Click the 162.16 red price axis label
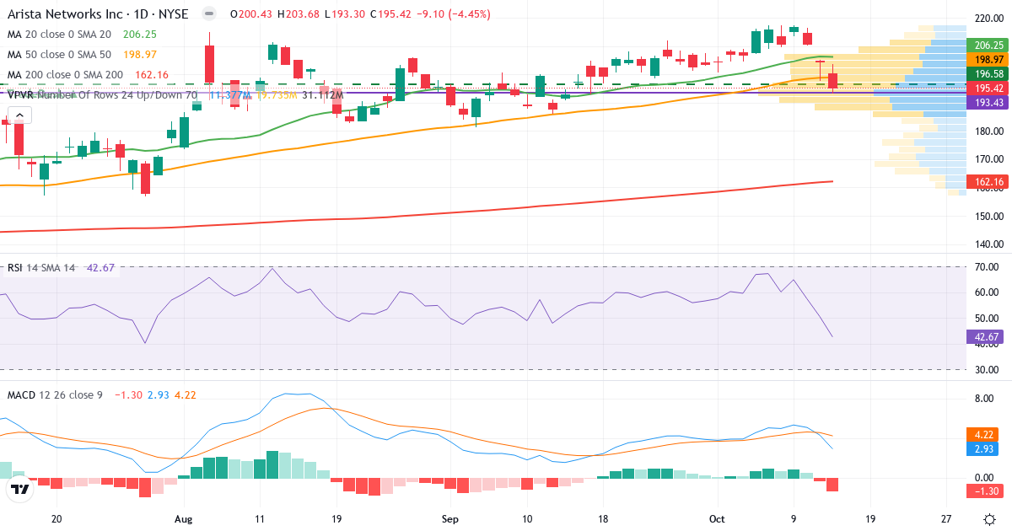Image resolution: width=1012 pixels, height=531 pixels. [988, 181]
